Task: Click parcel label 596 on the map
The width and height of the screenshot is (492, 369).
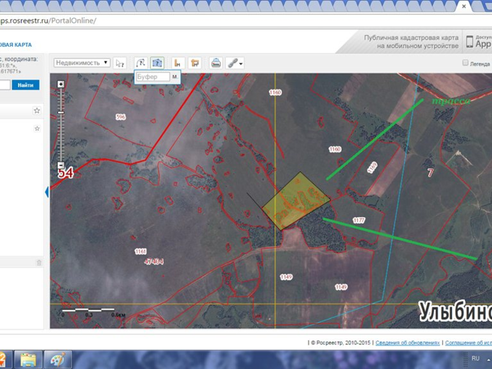Action: [121, 117]
